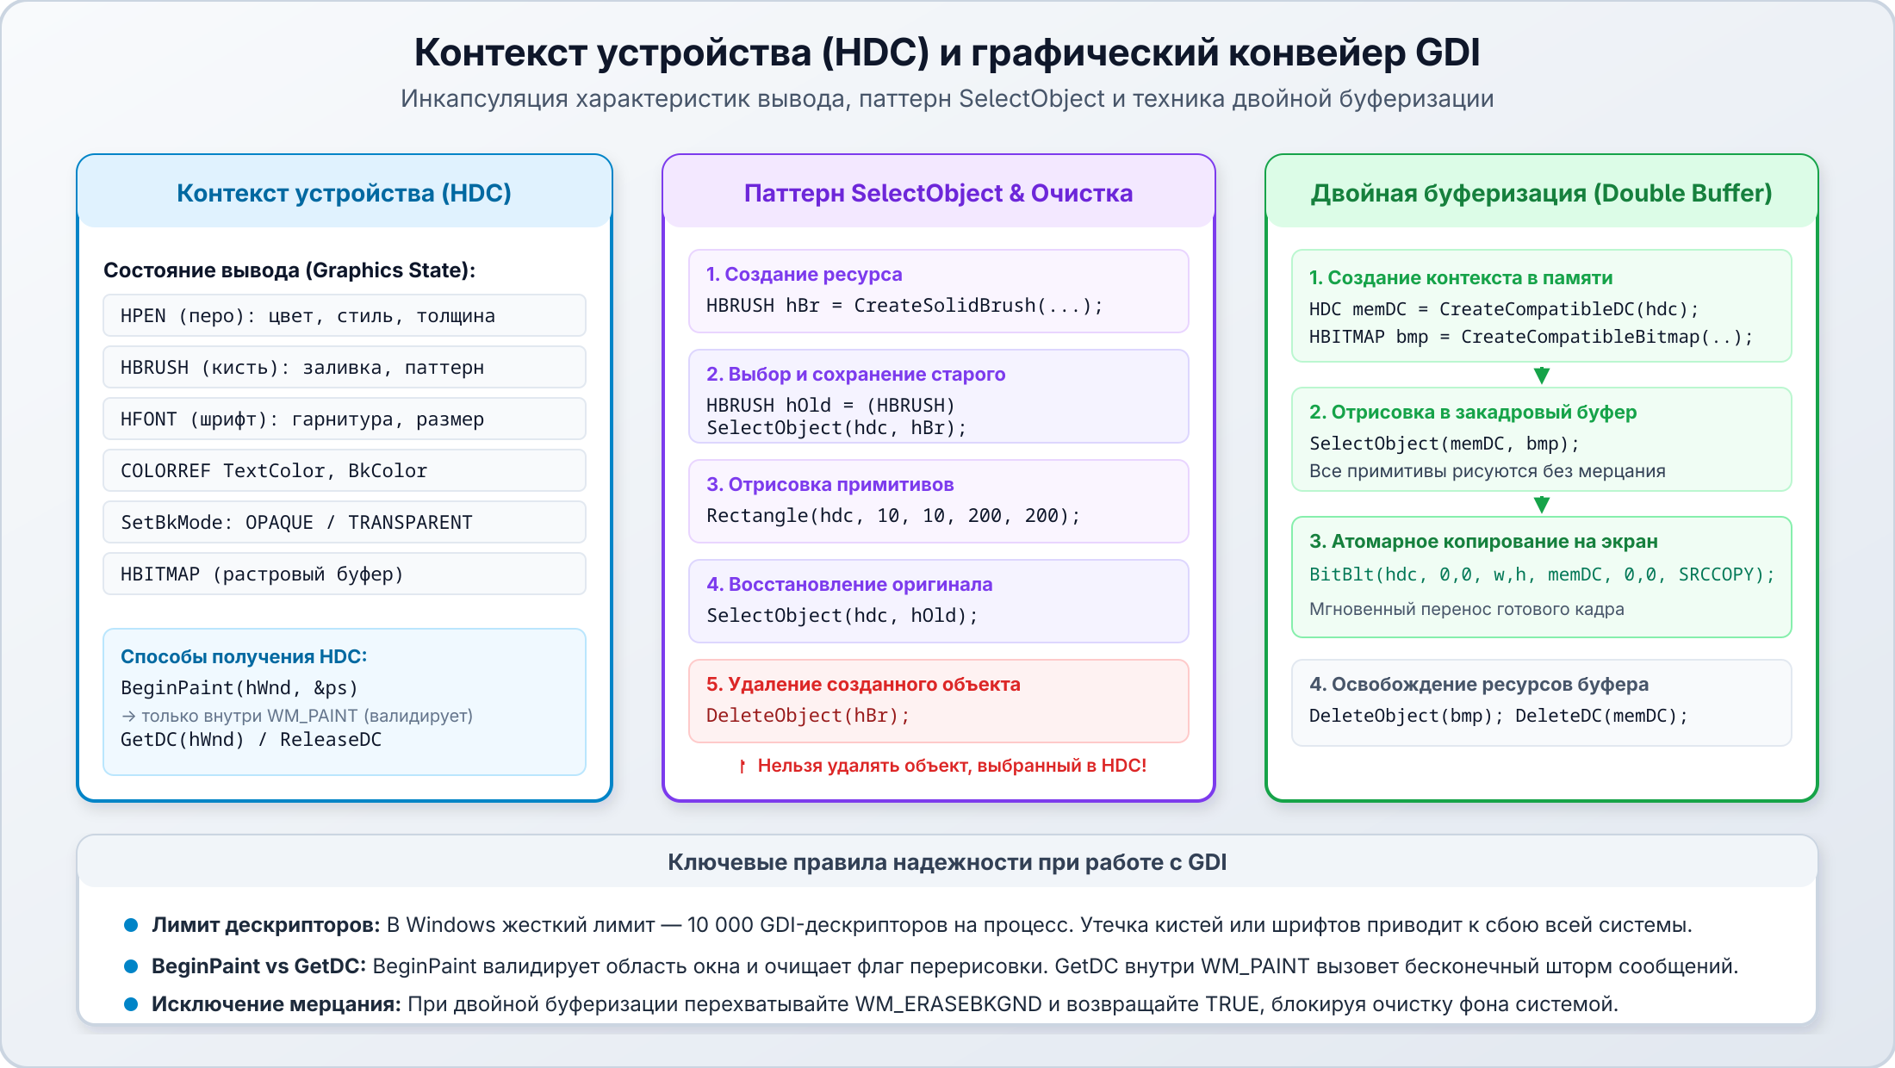Click step '2. Выбор и сохранение старого'
The image size is (1895, 1068).
pos(855,374)
